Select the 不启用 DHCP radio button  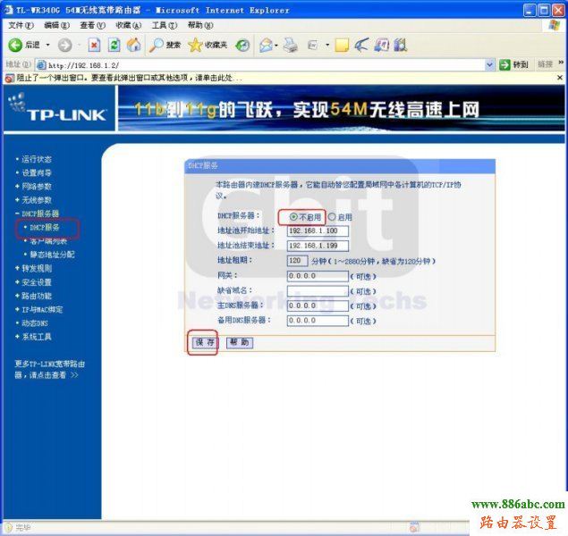[294, 216]
